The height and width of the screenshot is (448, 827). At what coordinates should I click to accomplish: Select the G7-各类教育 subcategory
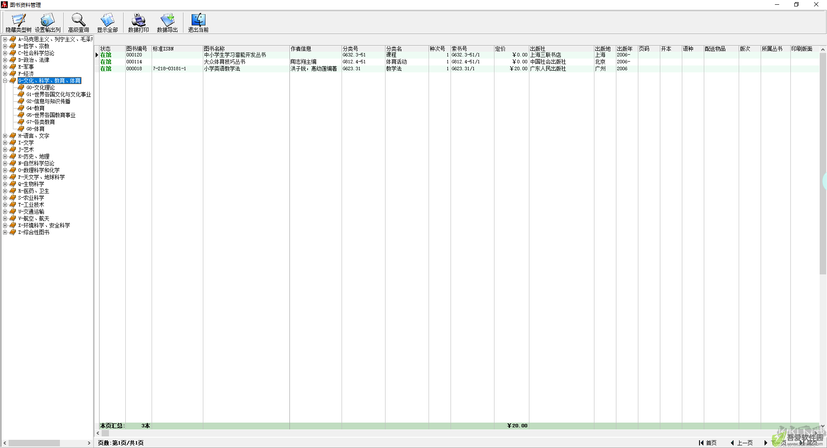(40, 122)
